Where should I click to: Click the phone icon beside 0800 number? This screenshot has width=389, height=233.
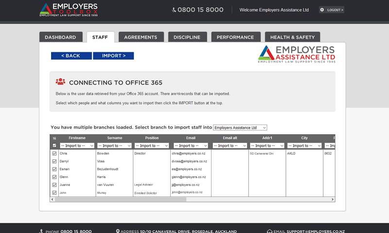(x=174, y=10)
